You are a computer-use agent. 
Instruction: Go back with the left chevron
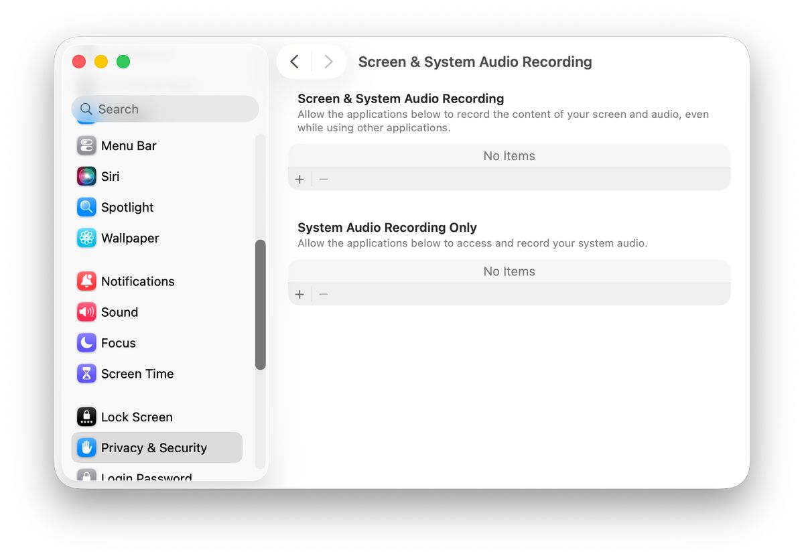(x=294, y=62)
